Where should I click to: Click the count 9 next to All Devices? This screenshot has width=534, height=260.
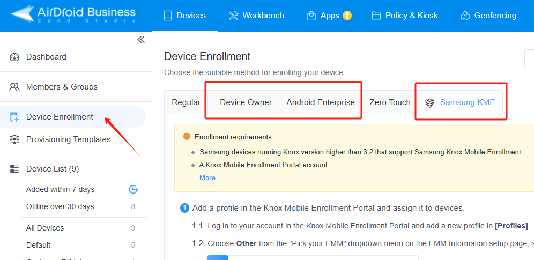[133, 228]
